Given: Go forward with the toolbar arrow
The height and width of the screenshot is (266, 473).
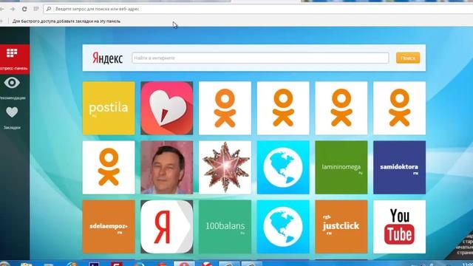Looking at the screenshot, I should pyautogui.click(x=13, y=9).
